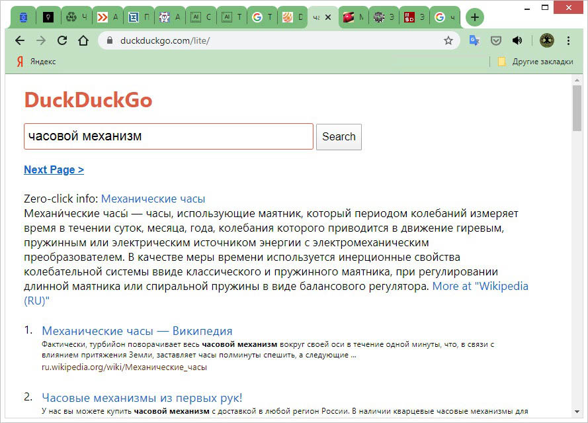Go forward using the forward arrow
Viewport: 588px width, 423px height.
(41, 40)
